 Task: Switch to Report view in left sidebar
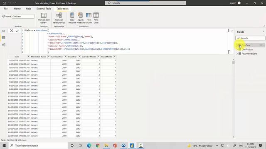tap(4, 31)
